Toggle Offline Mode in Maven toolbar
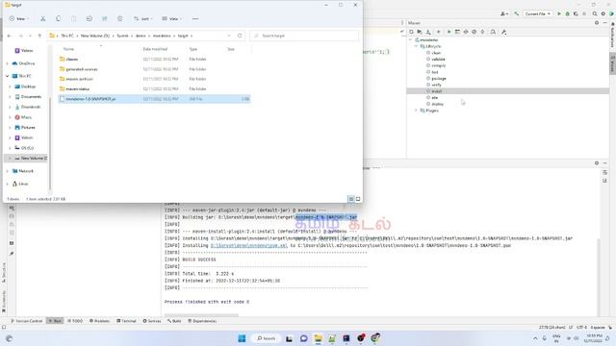616x346 pixels. pos(466,32)
